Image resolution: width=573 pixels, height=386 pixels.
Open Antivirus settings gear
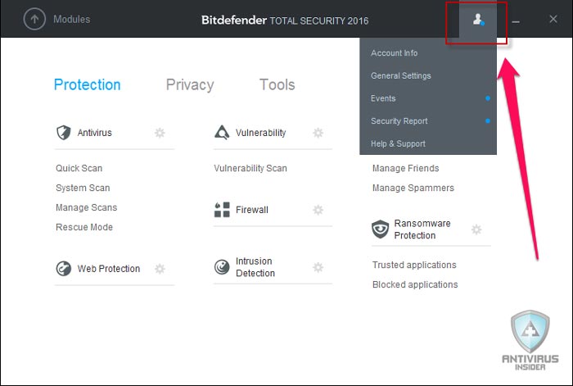pyautogui.click(x=160, y=133)
